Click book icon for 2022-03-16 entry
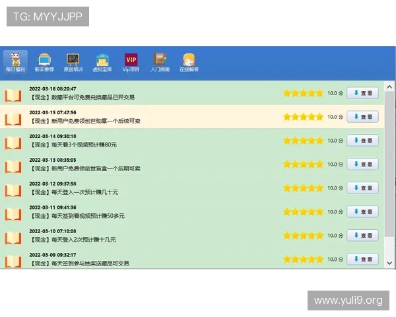 13,96
